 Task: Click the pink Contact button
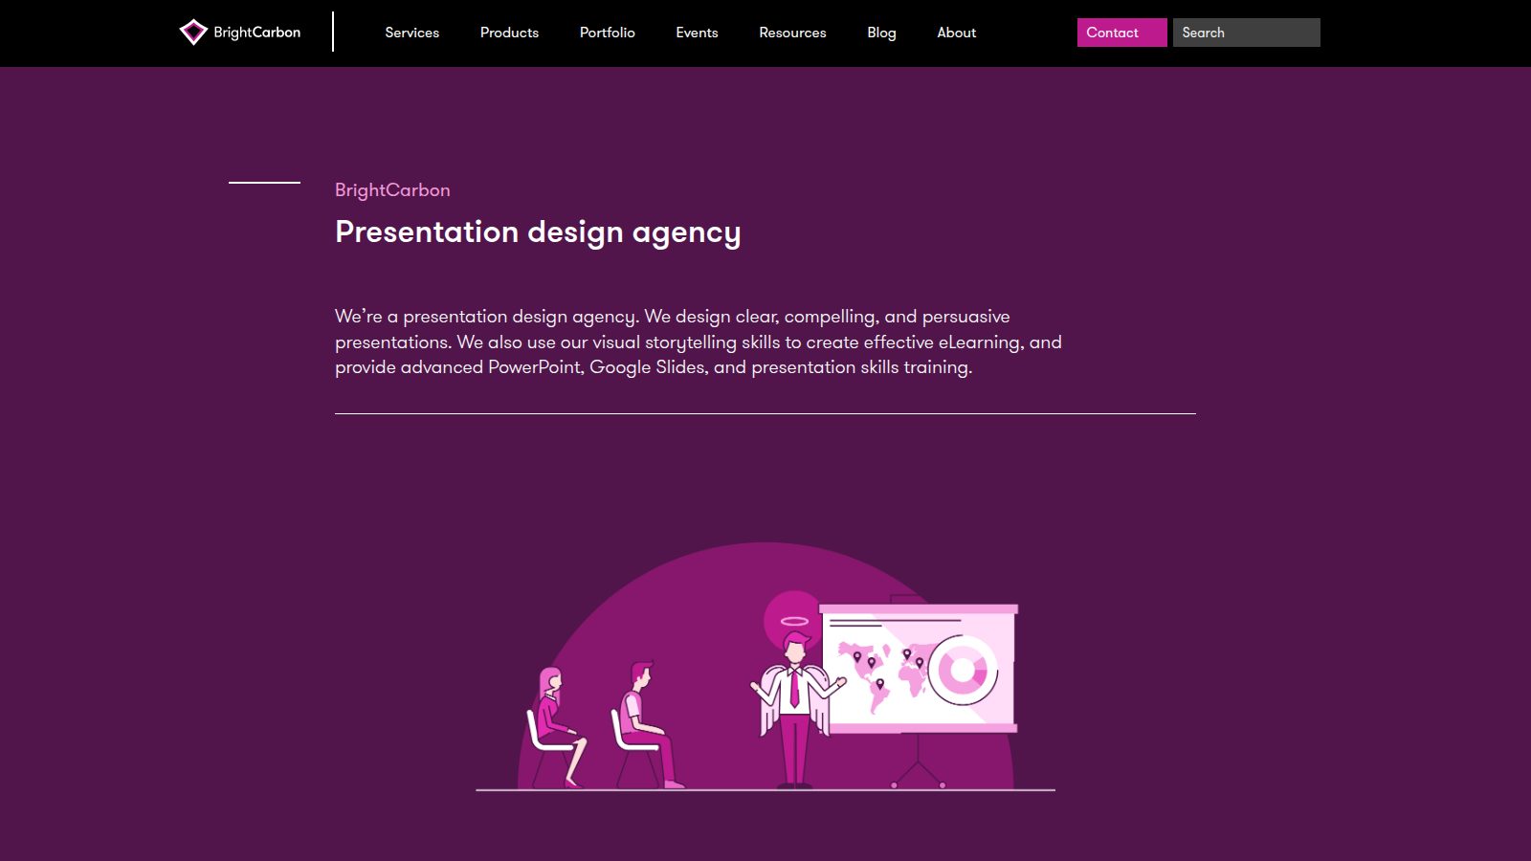[1121, 33]
